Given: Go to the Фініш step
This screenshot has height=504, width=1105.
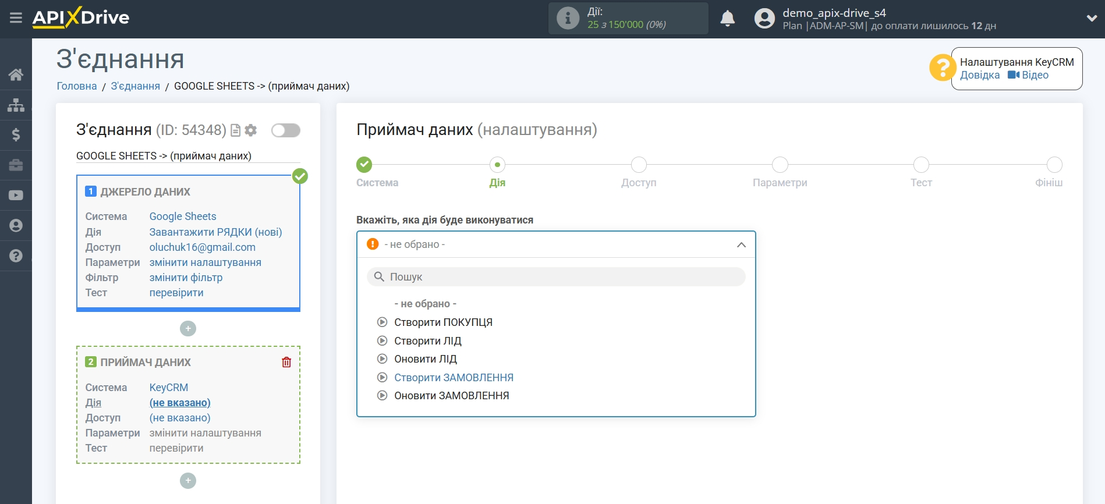Looking at the screenshot, I should click(x=1054, y=165).
